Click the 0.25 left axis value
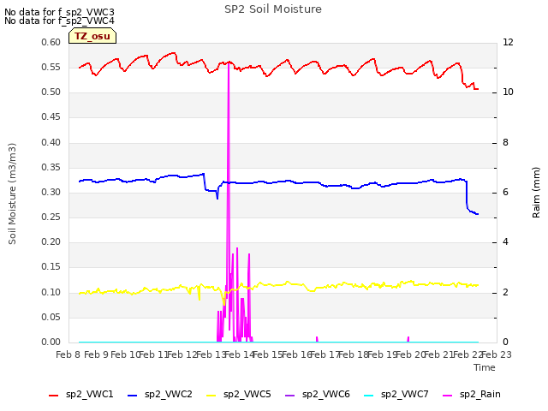The width and height of the screenshot is (548, 411). (51, 217)
